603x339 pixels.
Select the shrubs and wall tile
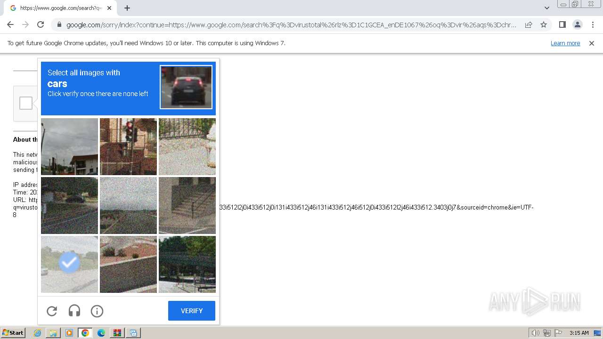point(128,264)
